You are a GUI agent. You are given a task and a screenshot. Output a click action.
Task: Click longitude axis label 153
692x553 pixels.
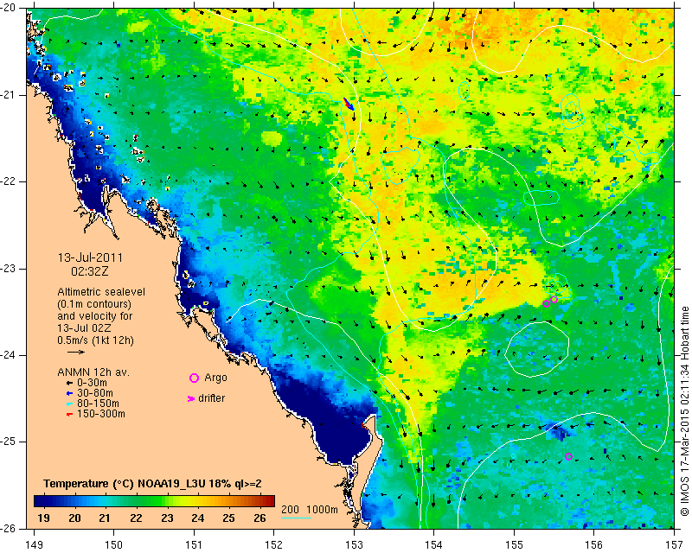click(x=354, y=545)
